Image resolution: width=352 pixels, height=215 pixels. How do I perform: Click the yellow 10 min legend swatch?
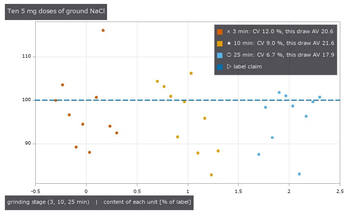click(x=220, y=43)
